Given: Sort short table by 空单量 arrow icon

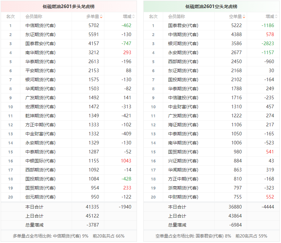Looking at the screenshot, I should (x=244, y=17).
